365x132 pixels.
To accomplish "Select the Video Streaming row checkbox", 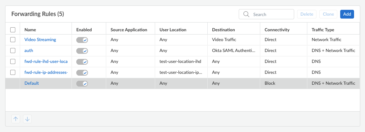I will (13, 40).
